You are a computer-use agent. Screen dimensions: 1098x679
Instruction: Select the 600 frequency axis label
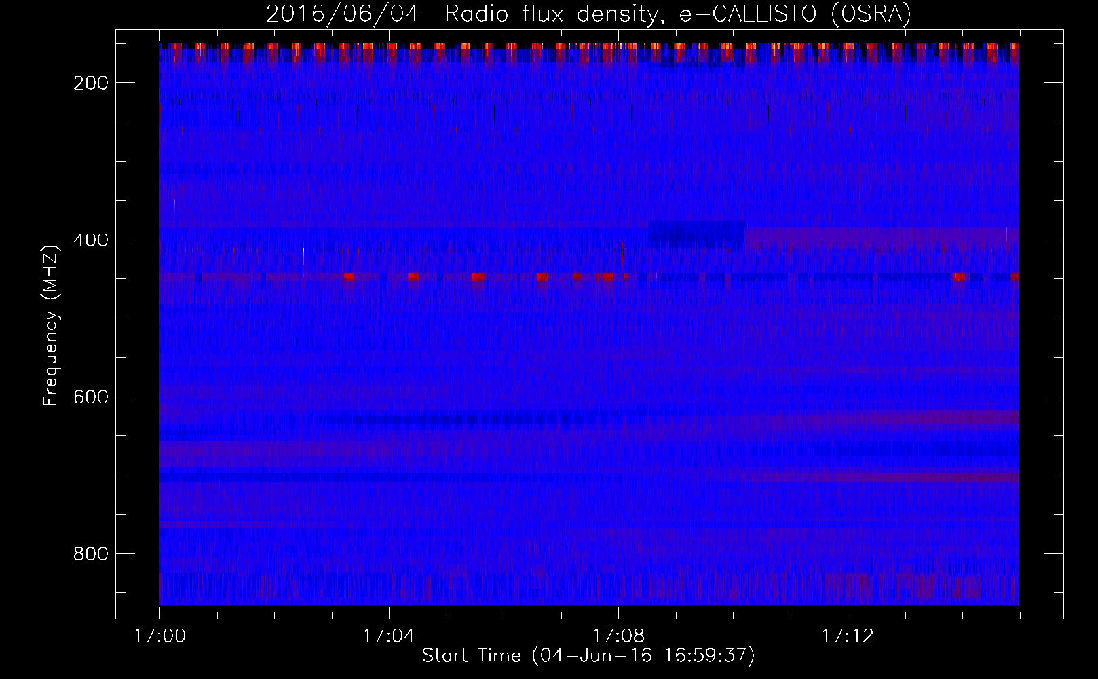[x=91, y=397]
